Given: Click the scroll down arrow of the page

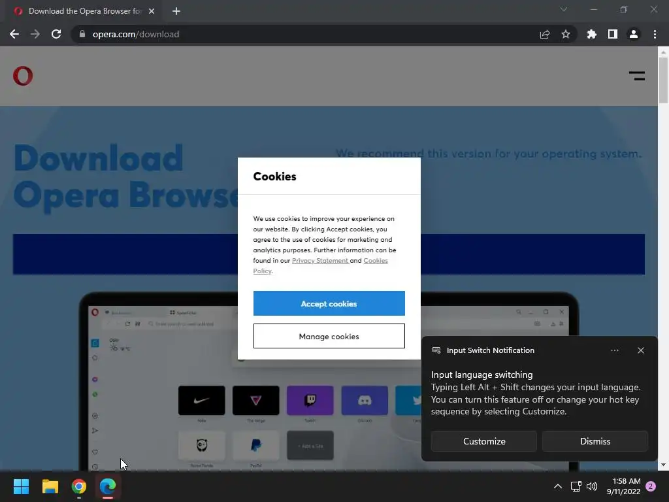Looking at the screenshot, I should coord(663,465).
